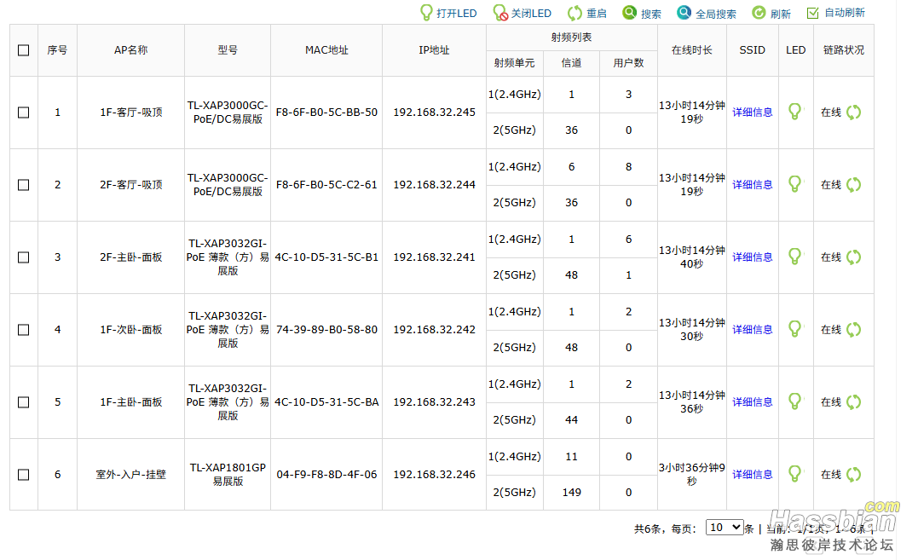Check the box for 1F-次卧-面板 row
The image size is (918, 560).
point(23,330)
